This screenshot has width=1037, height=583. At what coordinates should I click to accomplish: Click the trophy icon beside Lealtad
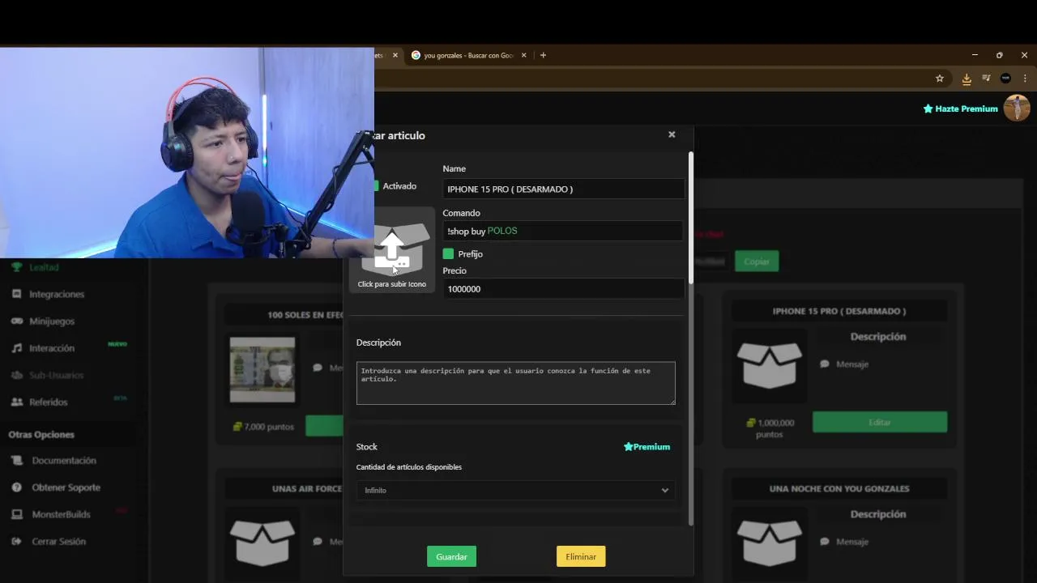[16, 267]
